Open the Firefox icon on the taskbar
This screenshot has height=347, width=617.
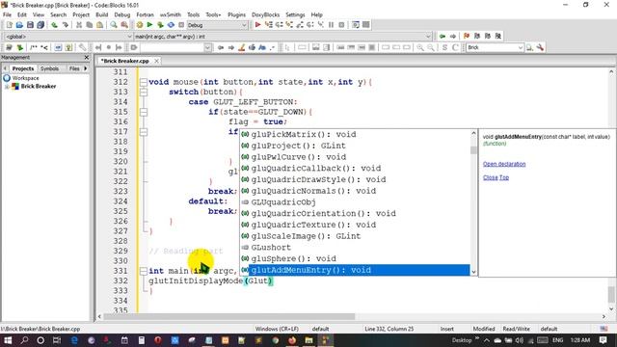(292, 340)
